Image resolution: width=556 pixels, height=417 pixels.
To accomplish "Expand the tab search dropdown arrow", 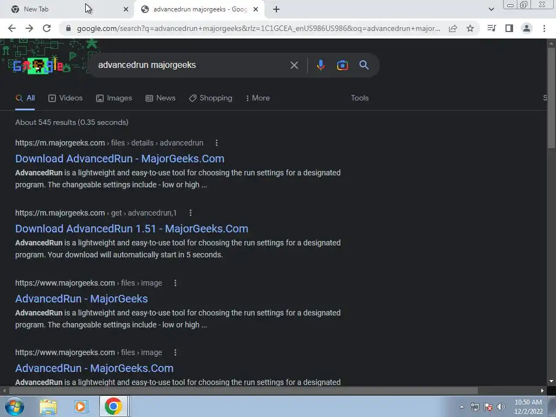I will 491,9.
